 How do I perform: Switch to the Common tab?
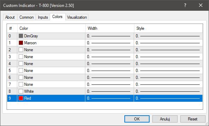point(27,17)
